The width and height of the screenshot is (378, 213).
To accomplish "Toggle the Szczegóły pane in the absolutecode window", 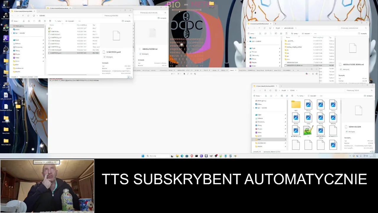I will pos(362,33).
